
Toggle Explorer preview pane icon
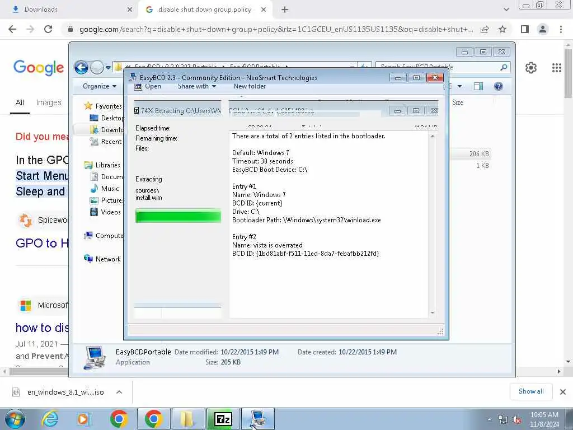pyautogui.click(x=478, y=86)
